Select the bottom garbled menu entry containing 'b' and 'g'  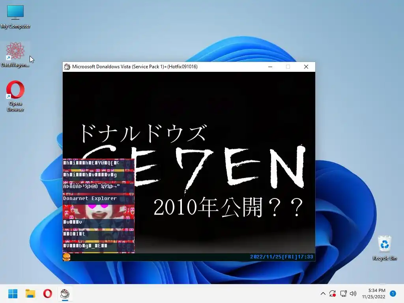[98, 246]
